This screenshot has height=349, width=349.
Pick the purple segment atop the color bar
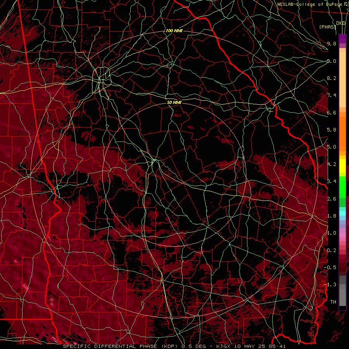point(342,39)
